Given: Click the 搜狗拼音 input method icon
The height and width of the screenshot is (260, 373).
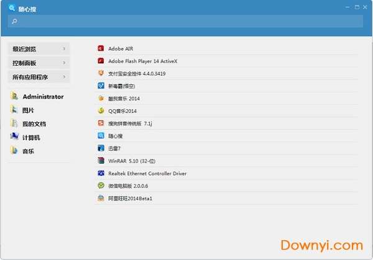Looking at the screenshot, I should tap(101, 123).
